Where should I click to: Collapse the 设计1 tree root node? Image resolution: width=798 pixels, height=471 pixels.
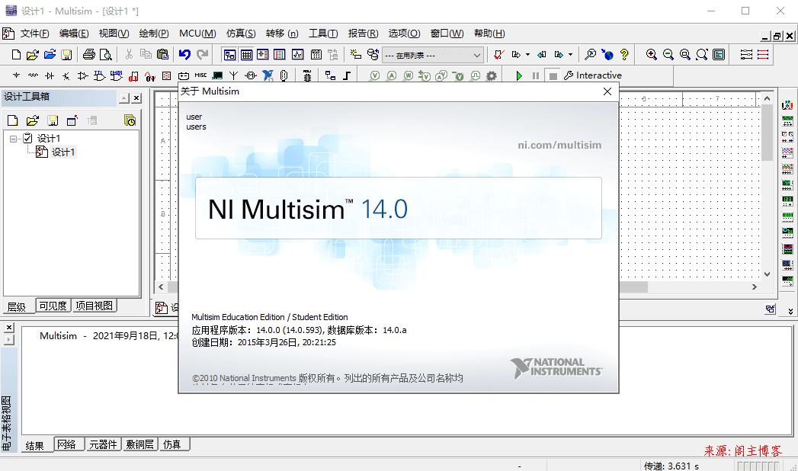tap(13, 139)
